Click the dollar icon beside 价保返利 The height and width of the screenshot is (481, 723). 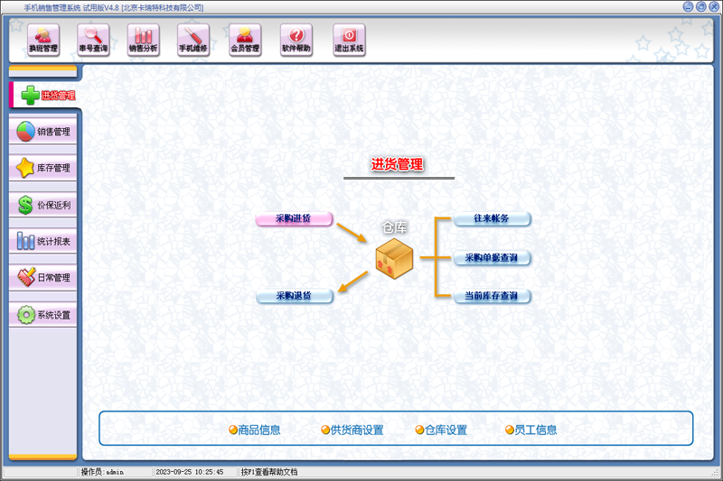point(25,205)
